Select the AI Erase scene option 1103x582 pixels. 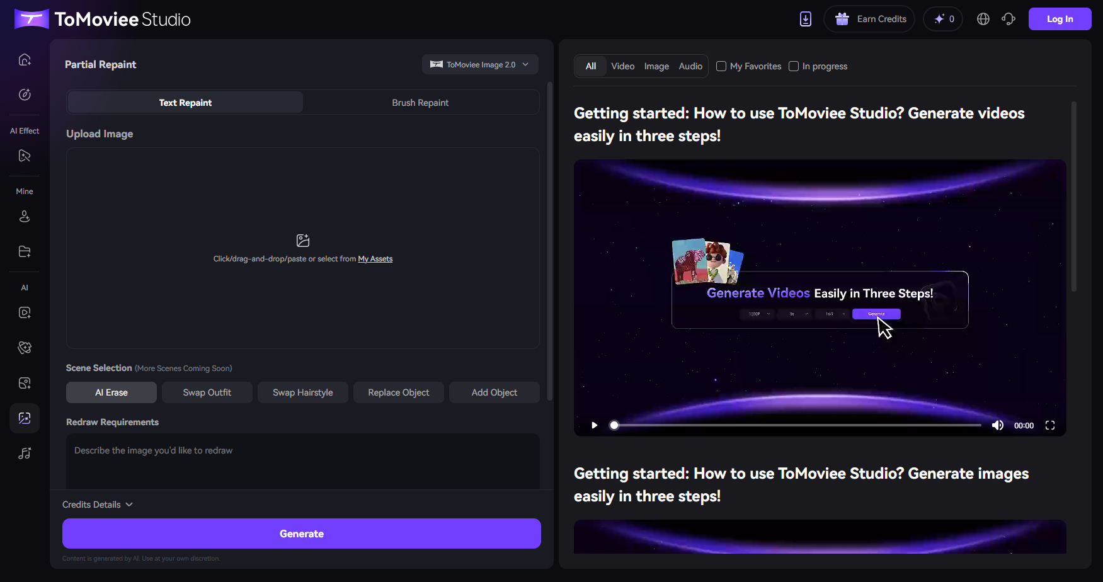111,392
